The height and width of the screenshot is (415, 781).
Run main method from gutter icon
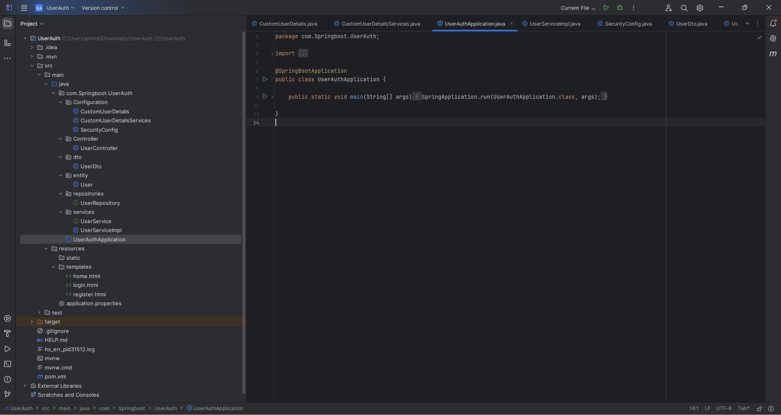coord(265,96)
